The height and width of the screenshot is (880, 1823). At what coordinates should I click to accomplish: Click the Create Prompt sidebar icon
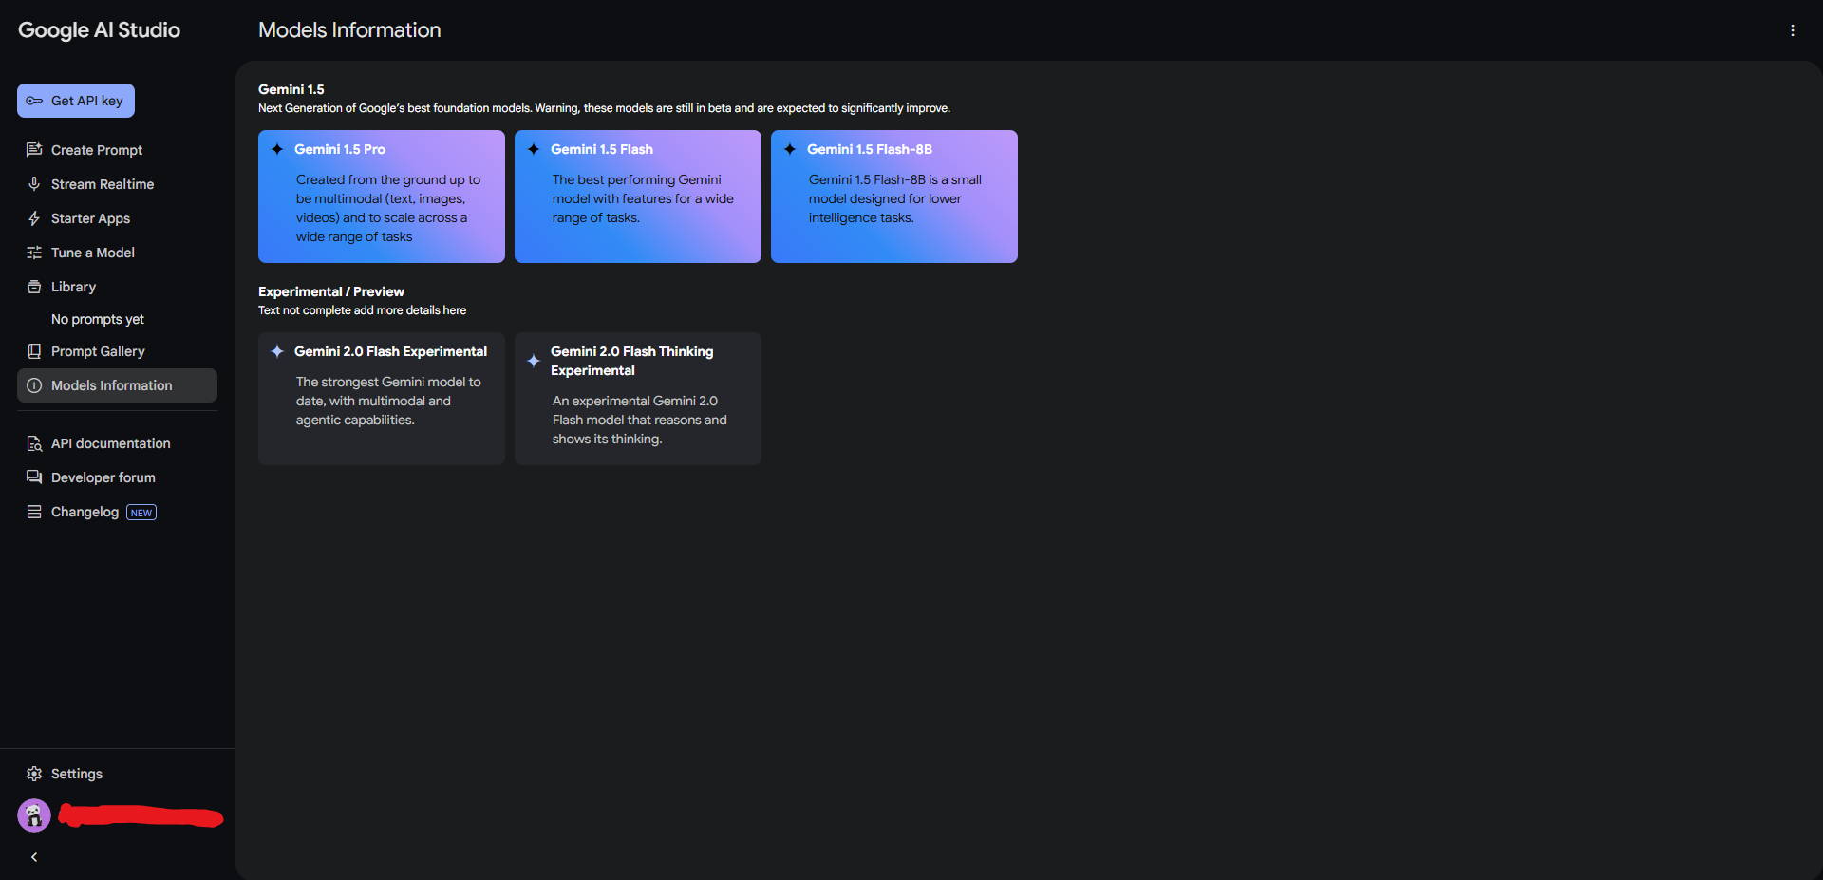click(34, 150)
